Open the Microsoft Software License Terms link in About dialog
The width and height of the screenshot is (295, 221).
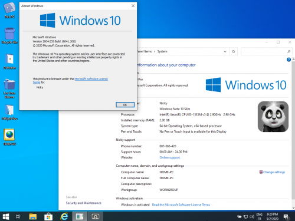(91, 79)
